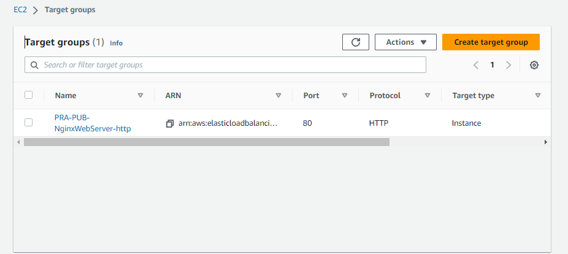Copy the ARN using the copy icon

[x=169, y=123]
